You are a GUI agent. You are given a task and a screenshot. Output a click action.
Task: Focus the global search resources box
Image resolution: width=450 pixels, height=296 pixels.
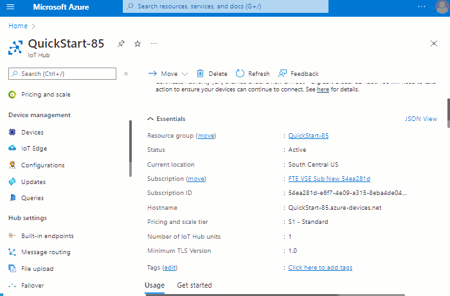click(226, 6)
